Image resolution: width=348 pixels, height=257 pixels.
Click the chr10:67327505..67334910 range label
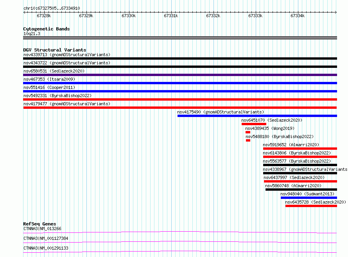coord(52,9)
